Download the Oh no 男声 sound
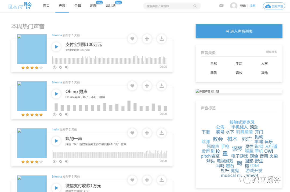This screenshot has height=192, width=290. coord(161,86)
